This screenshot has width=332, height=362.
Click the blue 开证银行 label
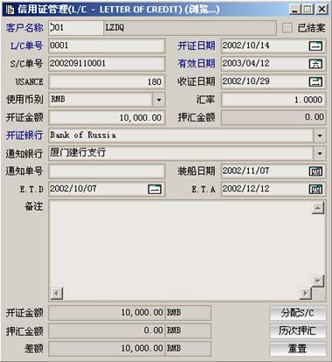[x=24, y=136]
